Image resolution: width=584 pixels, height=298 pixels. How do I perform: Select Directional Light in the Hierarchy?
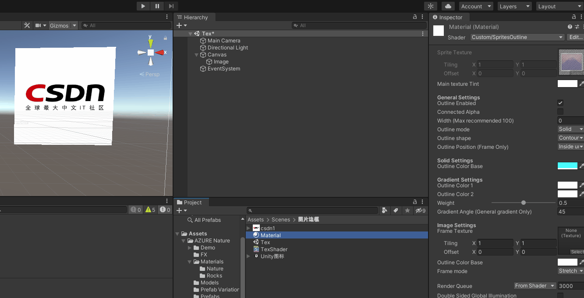228,48
